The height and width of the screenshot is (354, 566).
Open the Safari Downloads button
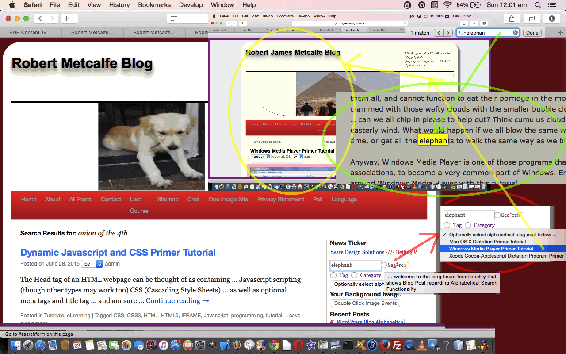pos(552,19)
